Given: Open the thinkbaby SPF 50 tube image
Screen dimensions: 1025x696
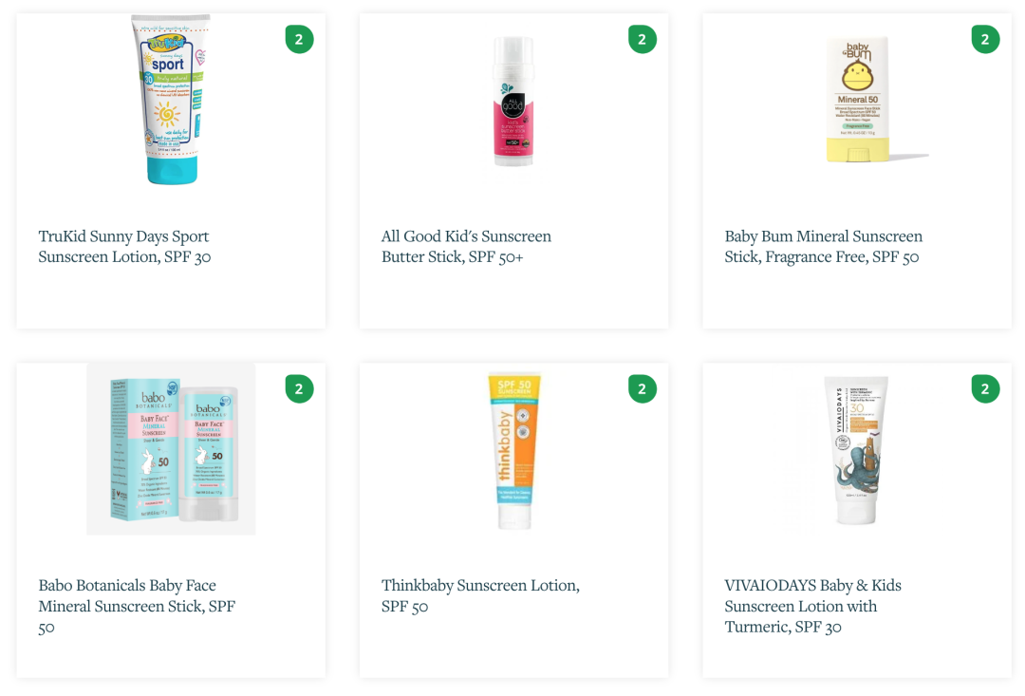Looking at the screenshot, I should tap(514, 450).
